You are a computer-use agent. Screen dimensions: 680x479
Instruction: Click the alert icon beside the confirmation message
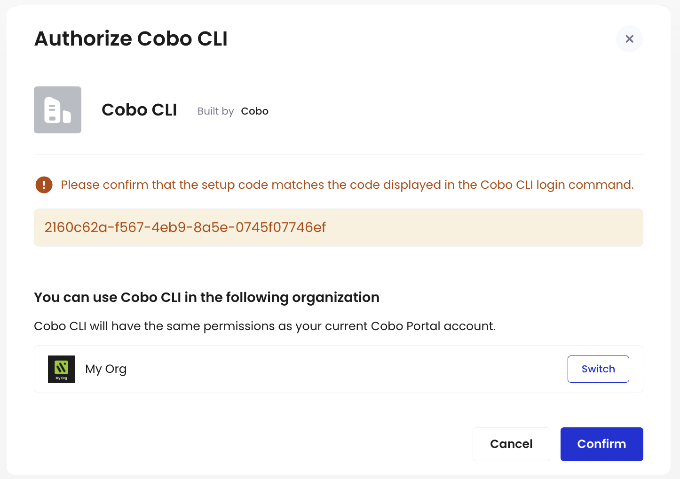click(43, 185)
